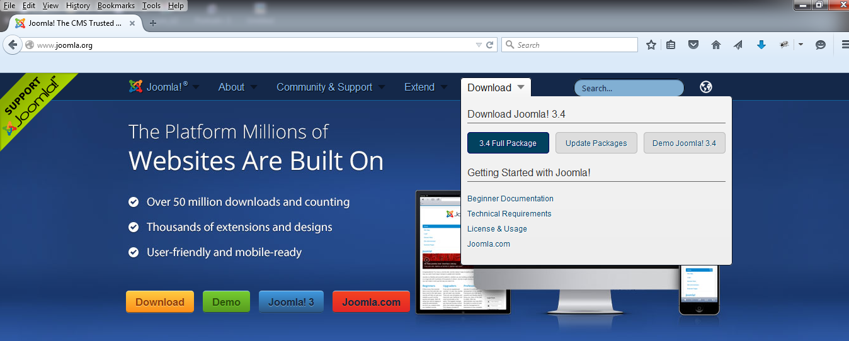
Task: Click the green Demo button
Action: [x=226, y=302]
